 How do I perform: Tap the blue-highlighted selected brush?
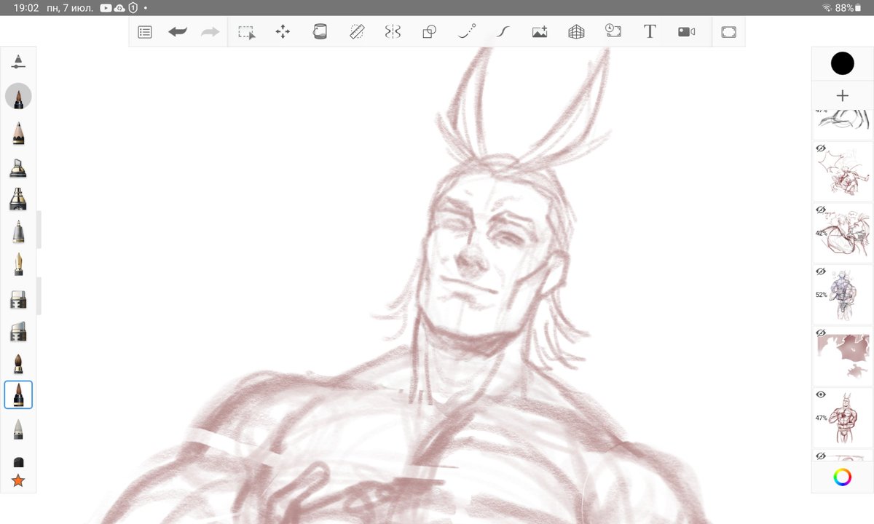[x=18, y=394]
